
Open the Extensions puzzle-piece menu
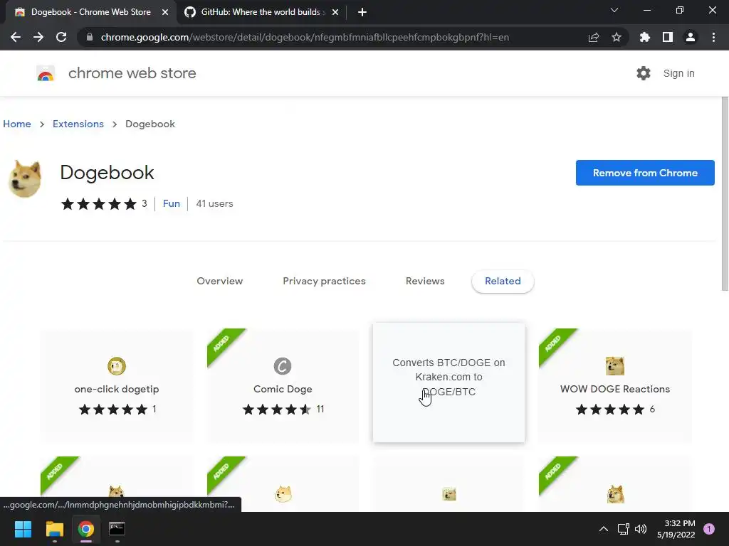click(x=645, y=37)
